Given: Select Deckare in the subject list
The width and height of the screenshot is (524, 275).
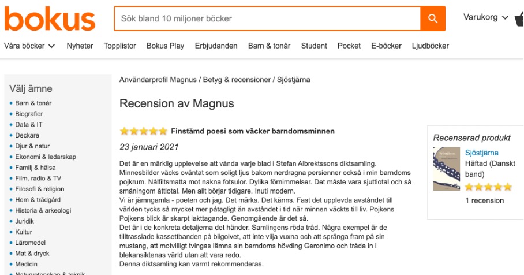Looking at the screenshot, I should (x=27, y=135).
